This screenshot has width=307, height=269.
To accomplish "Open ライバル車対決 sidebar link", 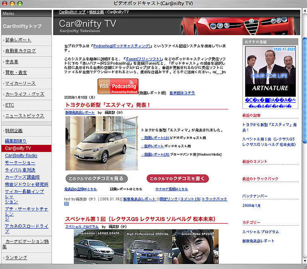I will tap(20, 170).
